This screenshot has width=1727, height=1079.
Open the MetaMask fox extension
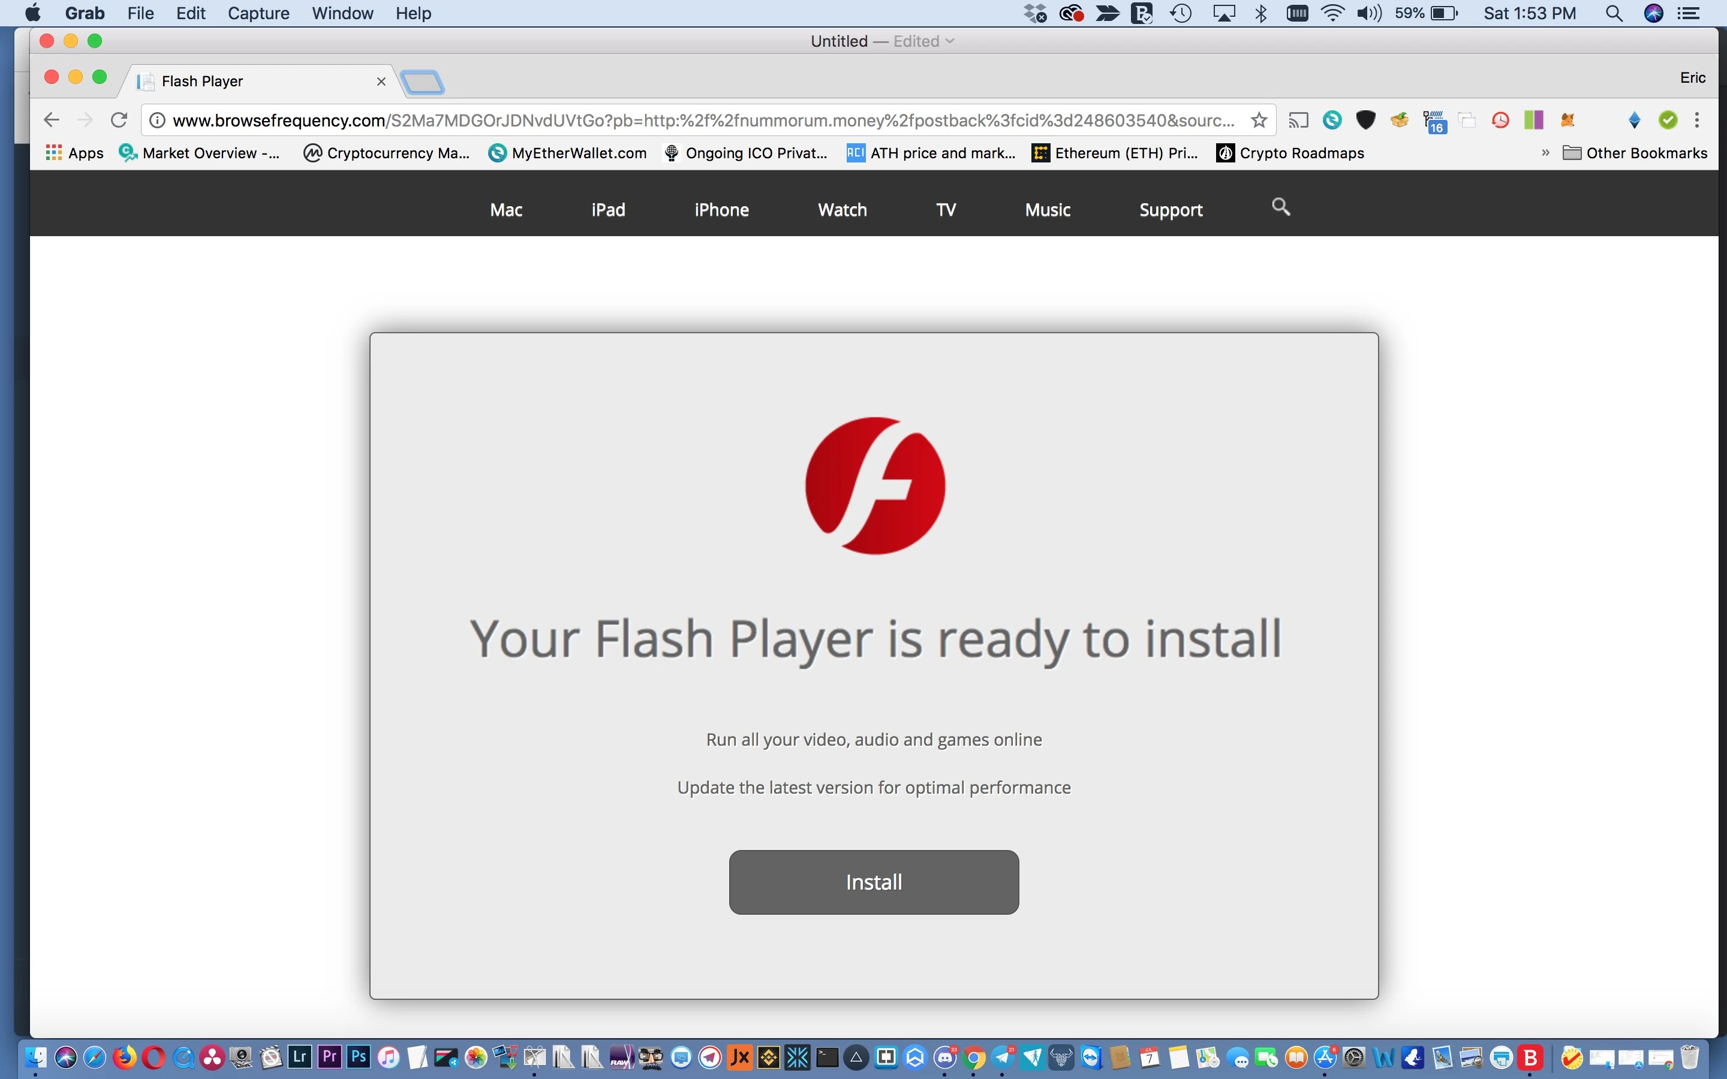pyautogui.click(x=1568, y=120)
